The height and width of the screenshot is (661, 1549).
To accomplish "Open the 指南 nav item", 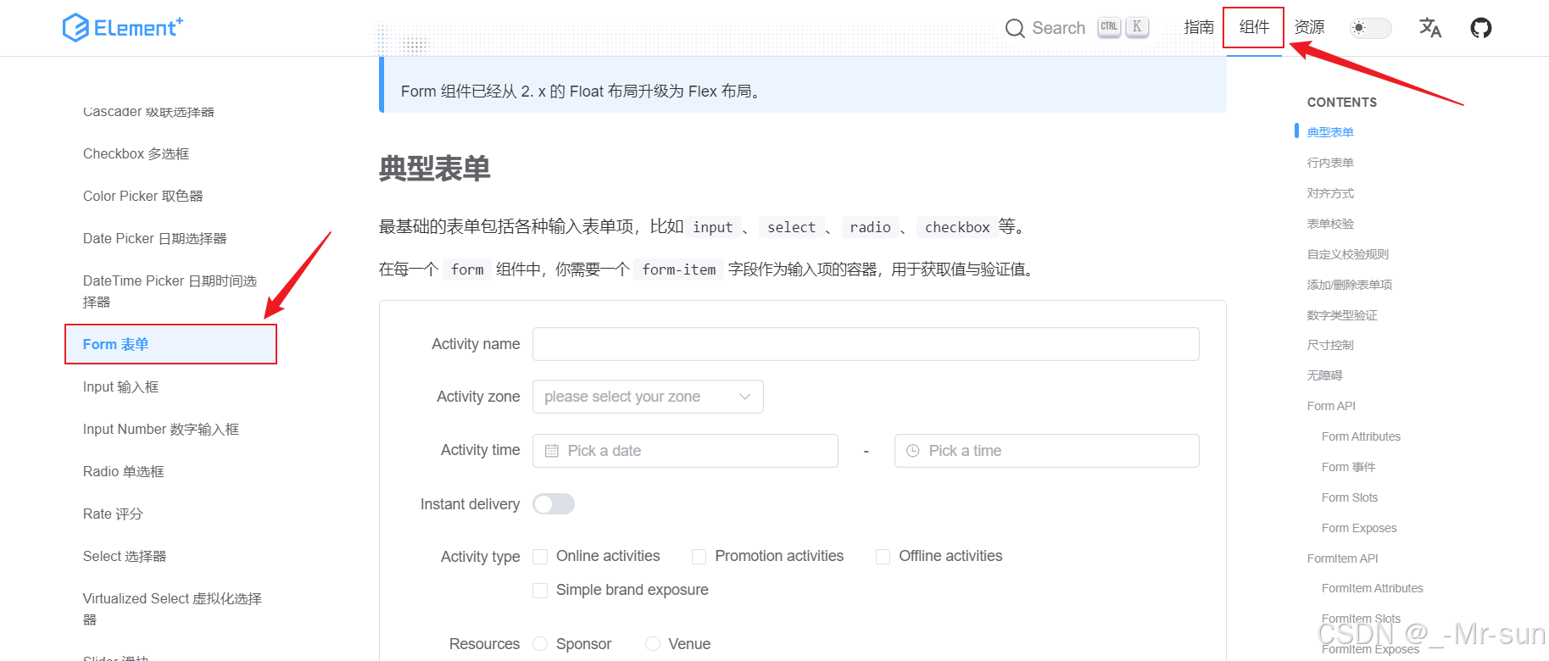I will pyautogui.click(x=1199, y=27).
